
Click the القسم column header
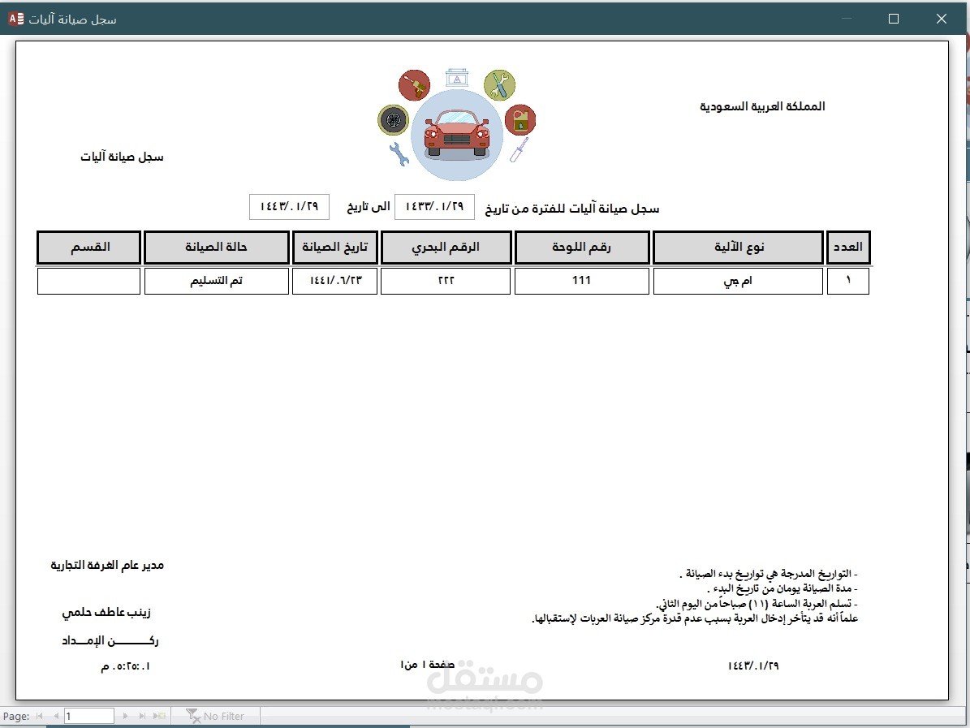click(89, 247)
